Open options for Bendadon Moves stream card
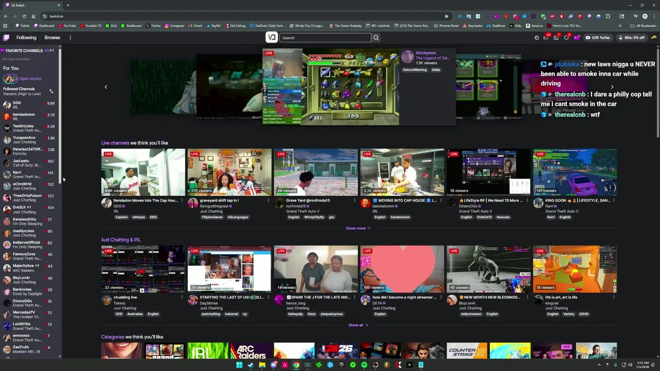The image size is (660, 371). [182, 200]
